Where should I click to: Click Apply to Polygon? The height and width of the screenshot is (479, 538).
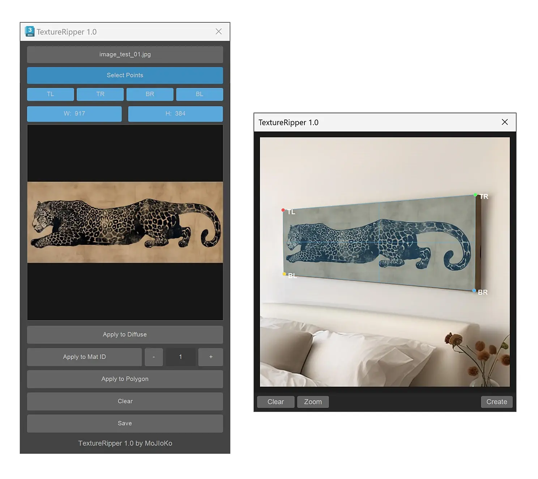(125, 379)
